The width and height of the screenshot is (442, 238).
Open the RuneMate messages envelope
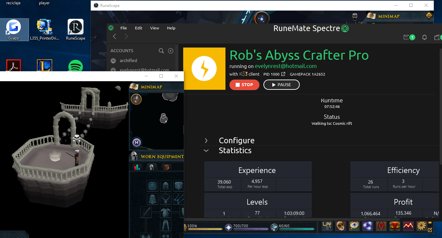coord(406,37)
